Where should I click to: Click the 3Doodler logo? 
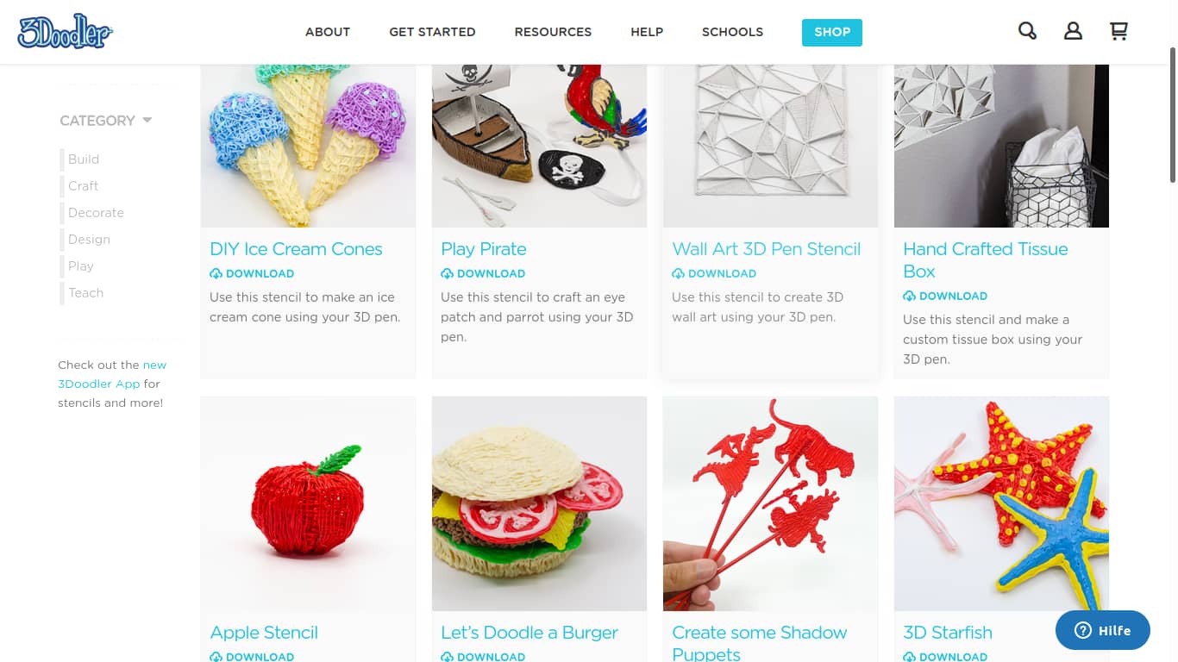click(x=66, y=32)
